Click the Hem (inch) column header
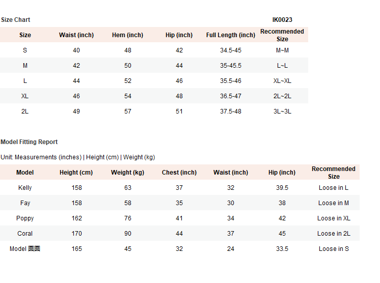This screenshot has width=380, height=283. pyautogui.click(x=127, y=35)
